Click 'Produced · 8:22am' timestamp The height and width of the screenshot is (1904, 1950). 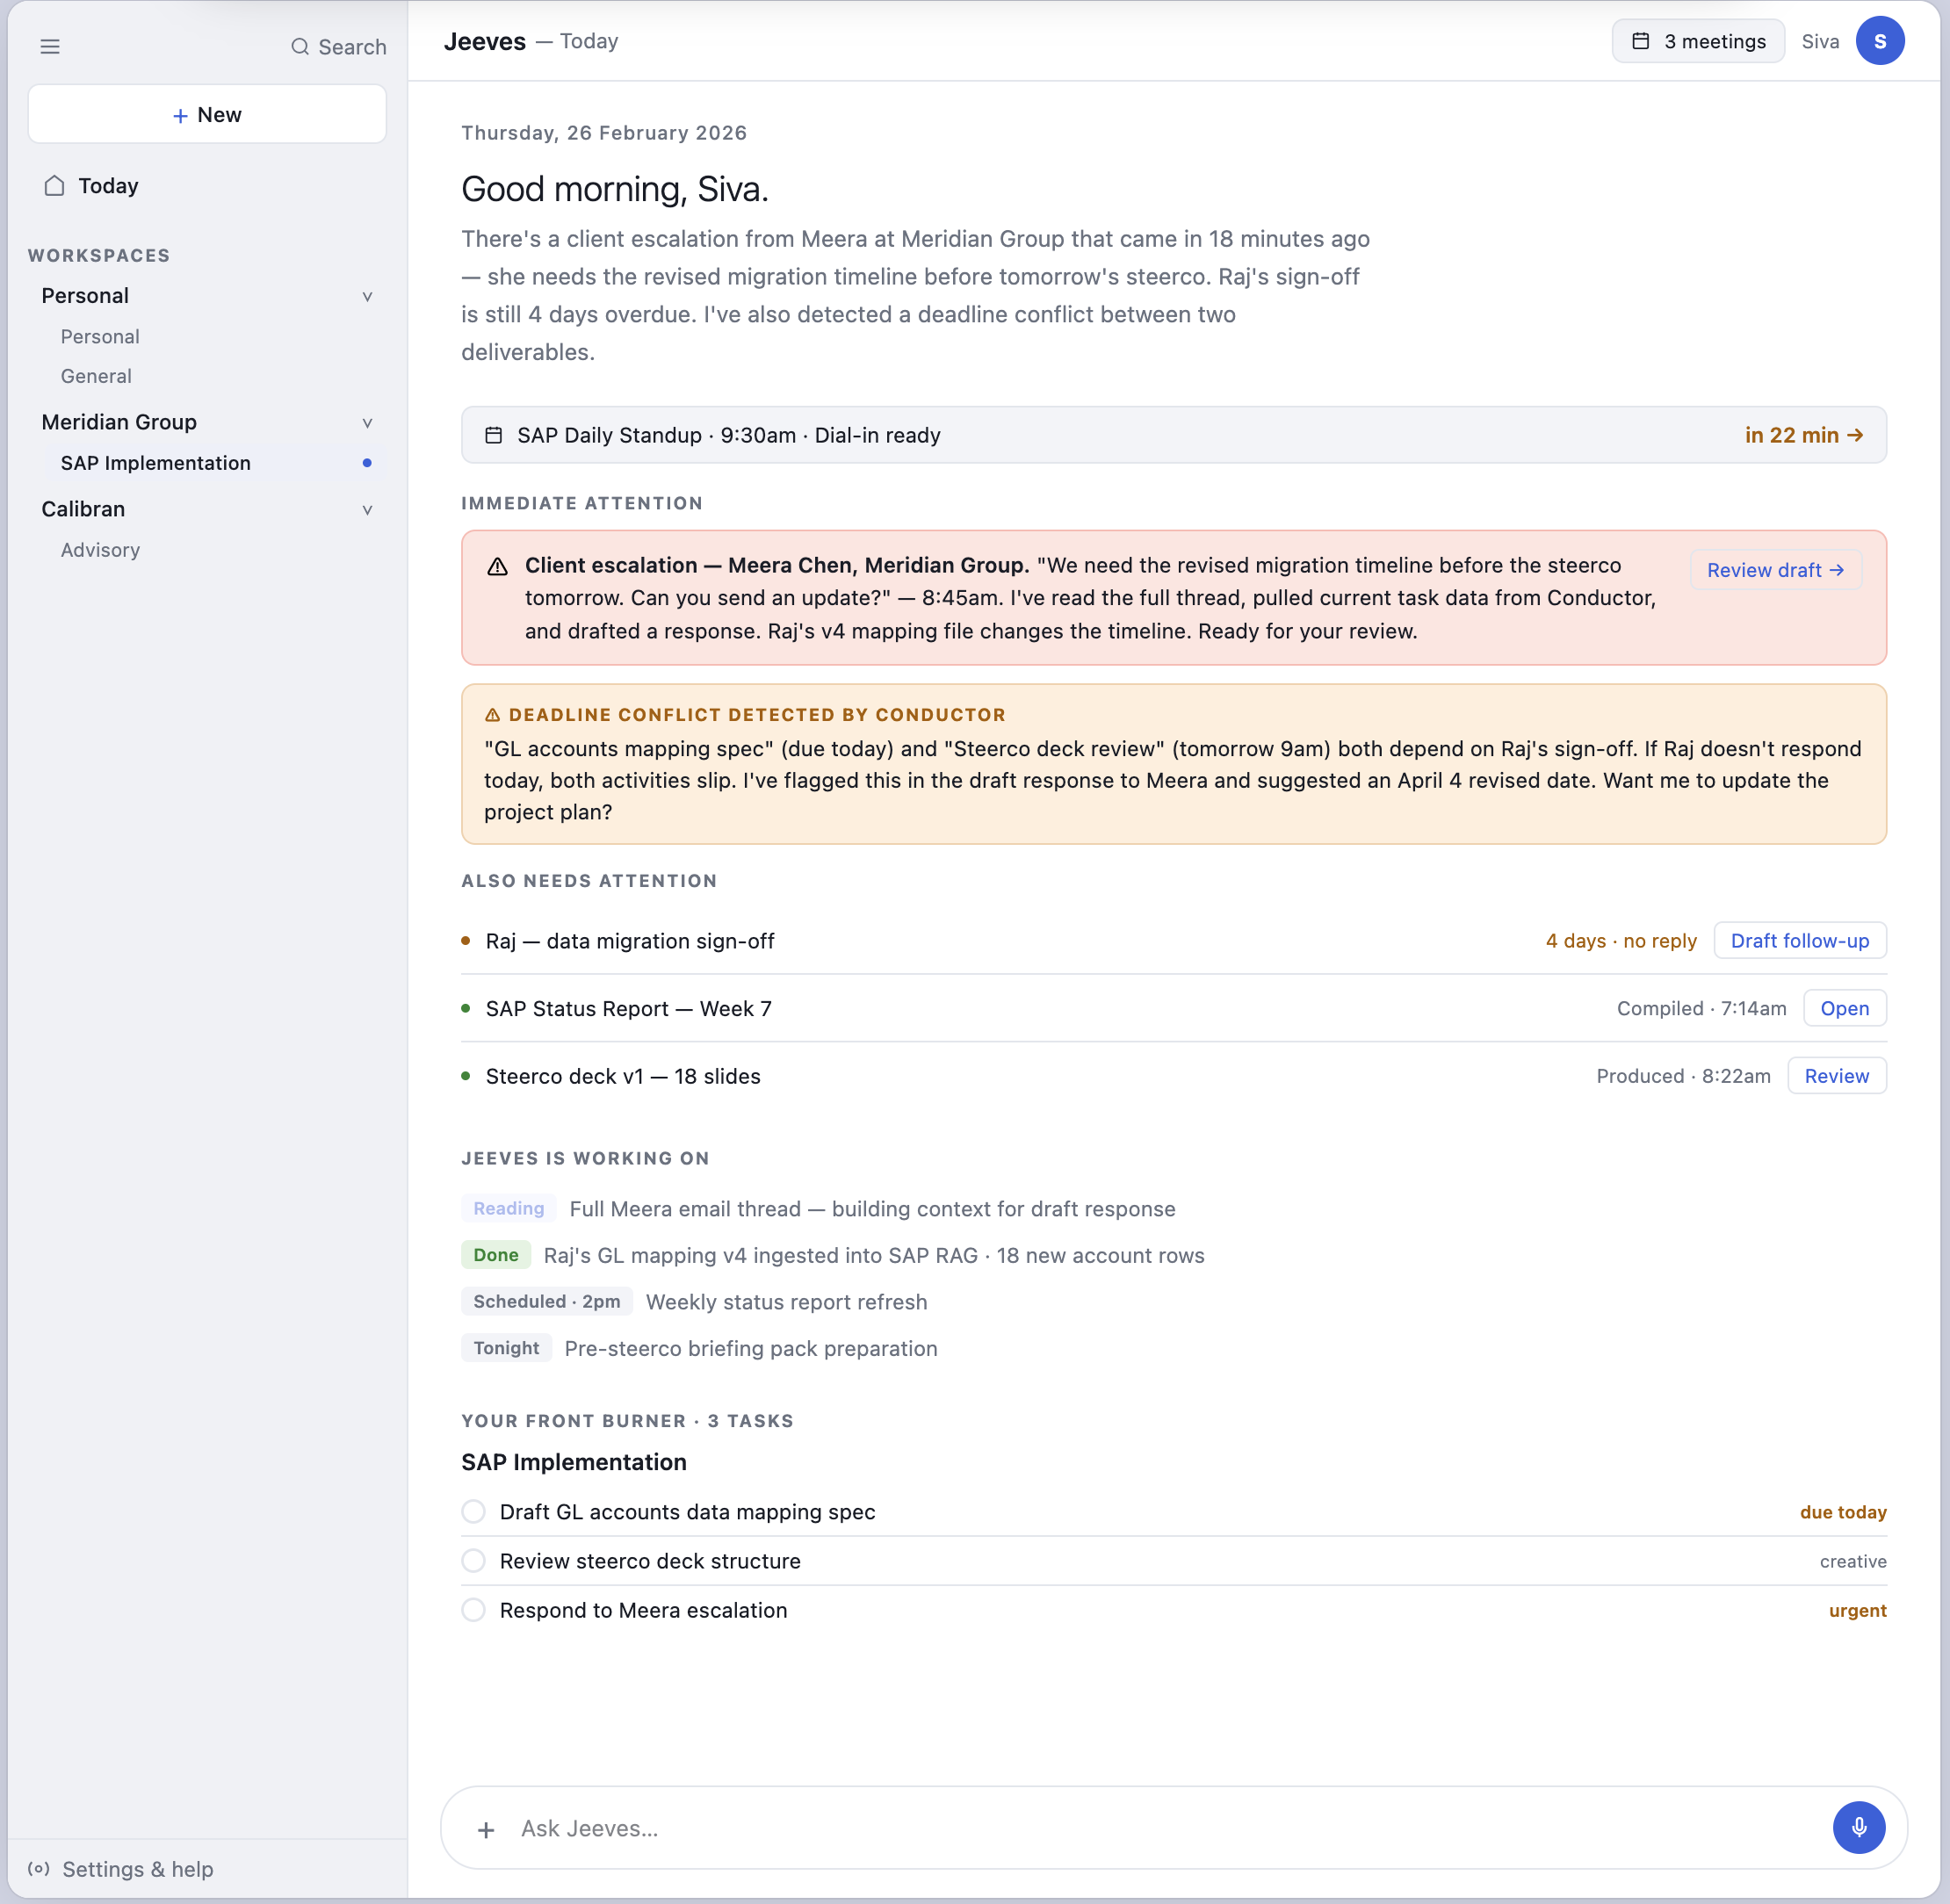tap(1683, 1076)
